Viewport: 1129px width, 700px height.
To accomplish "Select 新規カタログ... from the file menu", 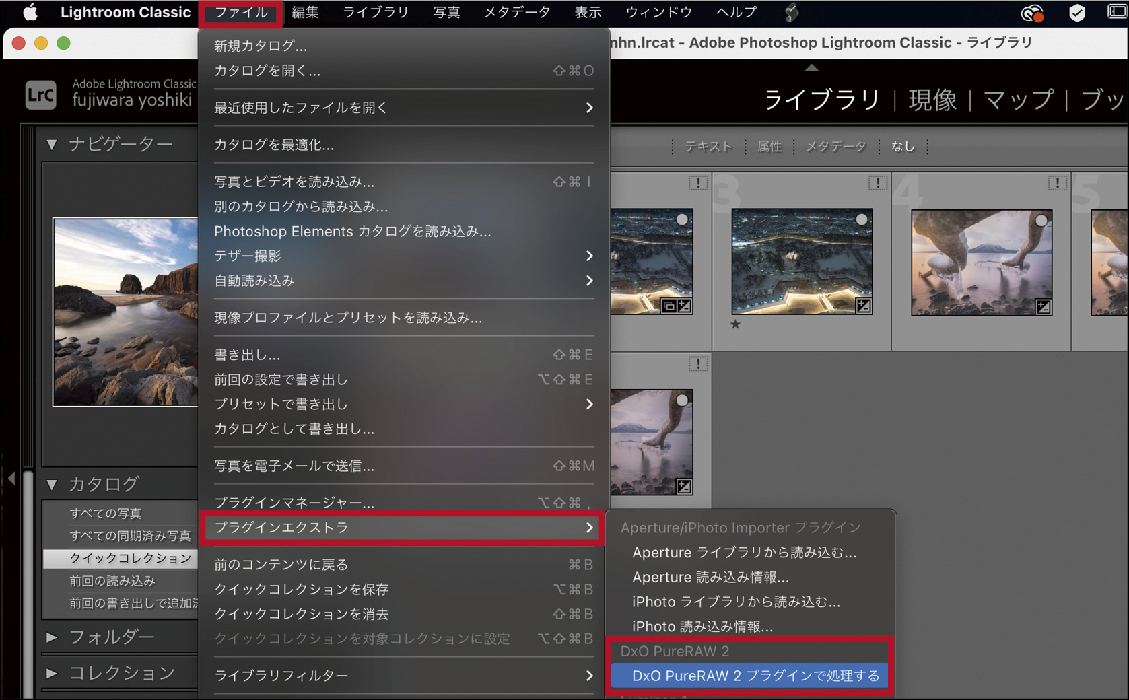I will point(404,46).
